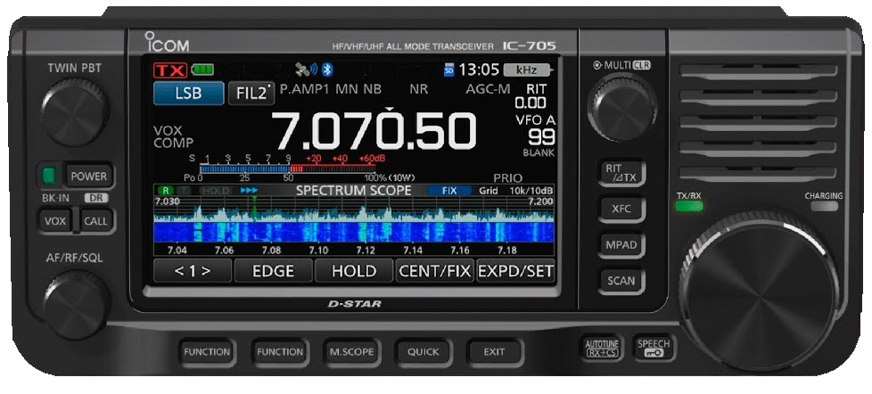Tap the blue triple-arrow sweep speed icon
This screenshot has height=394, width=872.
pyautogui.click(x=249, y=191)
